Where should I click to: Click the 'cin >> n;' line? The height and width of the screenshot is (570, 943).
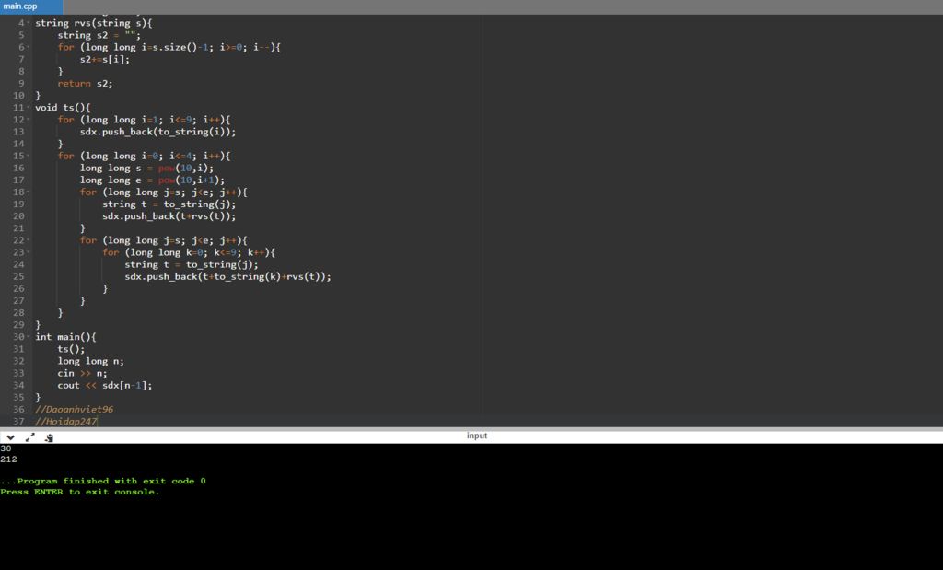click(82, 373)
